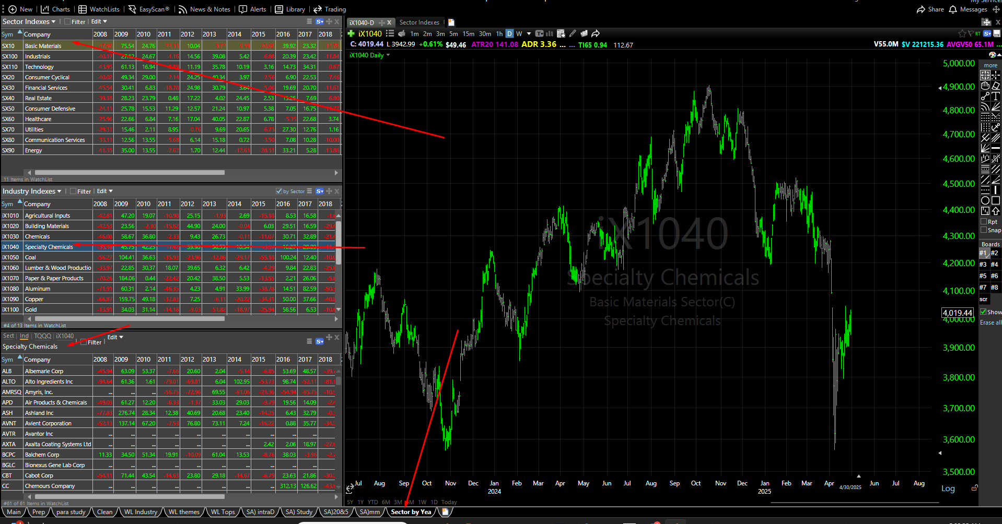The height and width of the screenshot is (524, 1002).
Task: Open the S sort dropdown in Specialty Chemicals panel
Action: click(320, 342)
